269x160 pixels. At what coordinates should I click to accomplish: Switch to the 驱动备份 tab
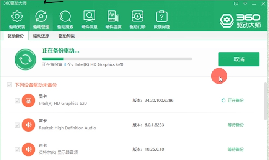coord(16,36)
